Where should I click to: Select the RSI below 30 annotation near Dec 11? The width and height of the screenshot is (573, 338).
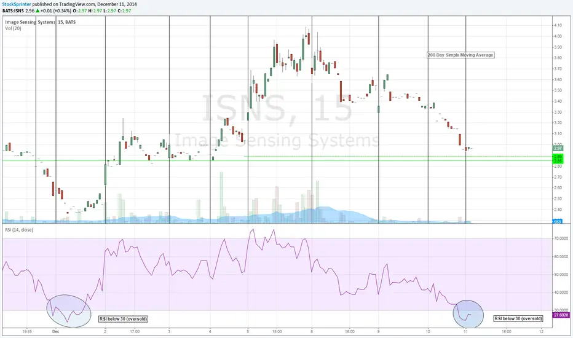[518, 318]
